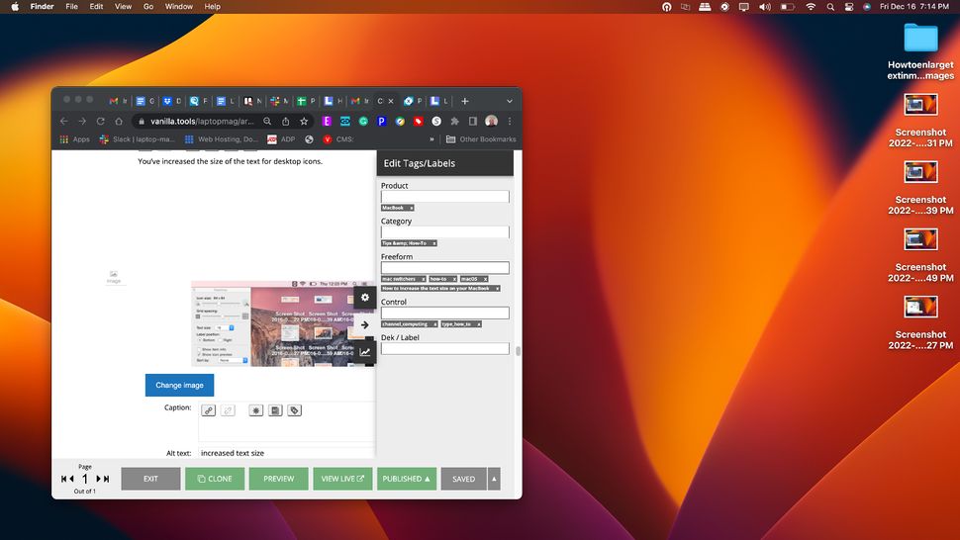This screenshot has height=540, width=960.
Task: Open the Edit menu in menu bar
Action: point(96,7)
